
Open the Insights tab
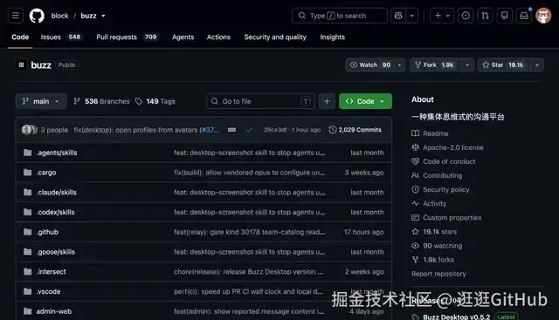332,37
